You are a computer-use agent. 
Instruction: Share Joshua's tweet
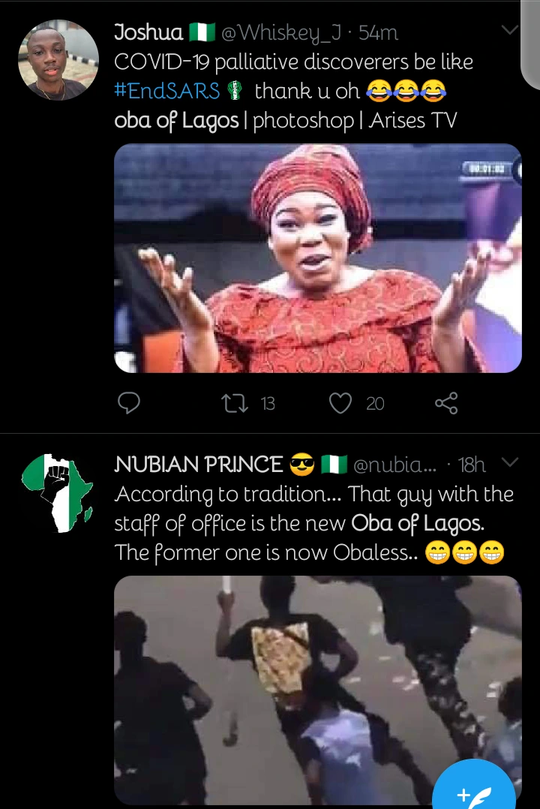tap(446, 404)
